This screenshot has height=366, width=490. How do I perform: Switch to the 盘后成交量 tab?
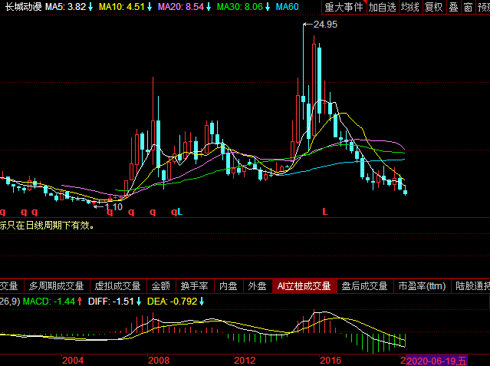tap(365, 286)
